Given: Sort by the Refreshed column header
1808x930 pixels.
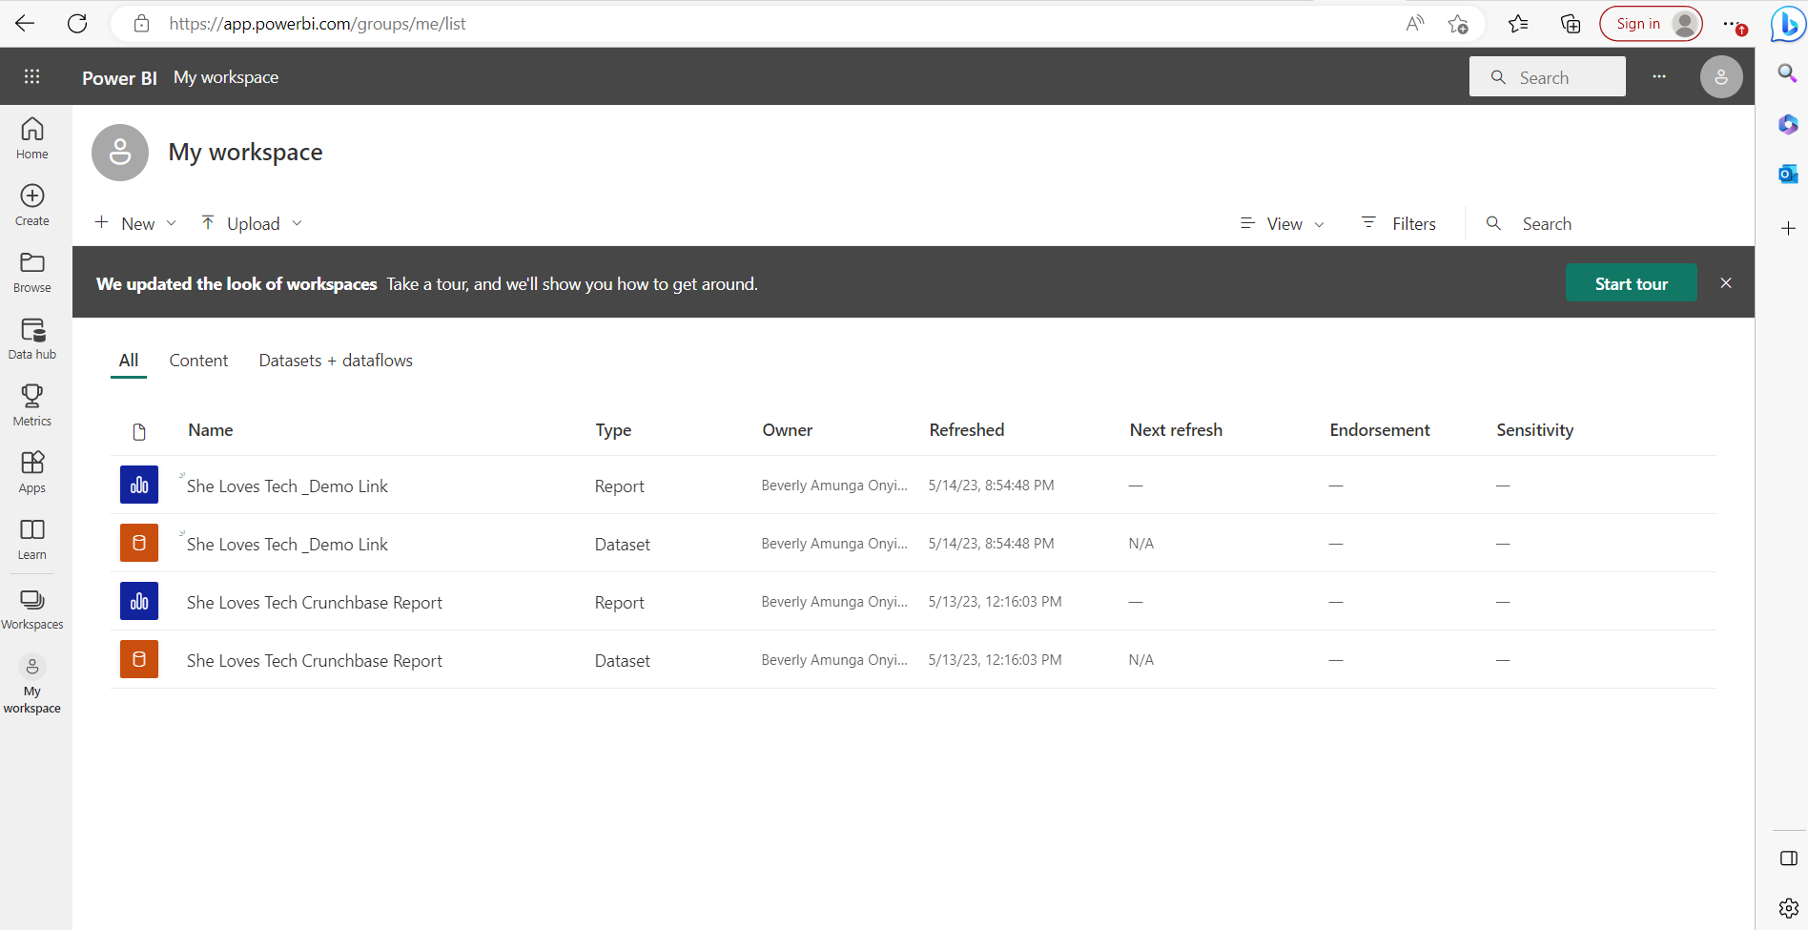Looking at the screenshot, I should tap(967, 430).
